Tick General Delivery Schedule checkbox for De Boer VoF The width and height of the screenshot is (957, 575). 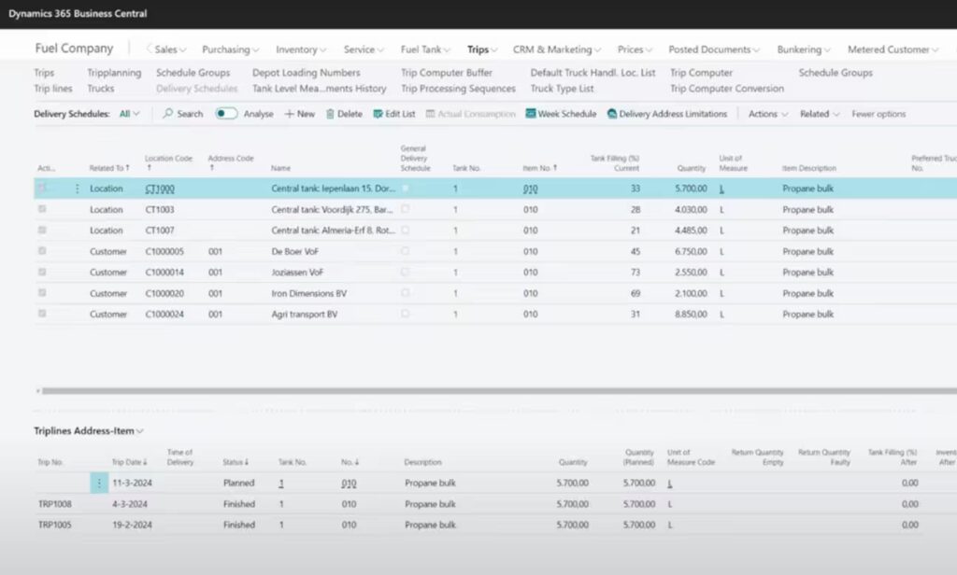coord(405,251)
